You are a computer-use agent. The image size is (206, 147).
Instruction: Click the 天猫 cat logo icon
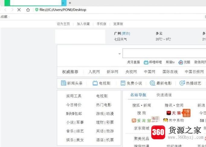click(169, 113)
